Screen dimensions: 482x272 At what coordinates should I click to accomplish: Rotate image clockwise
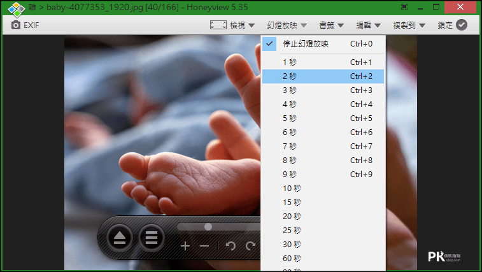point(250,246)
